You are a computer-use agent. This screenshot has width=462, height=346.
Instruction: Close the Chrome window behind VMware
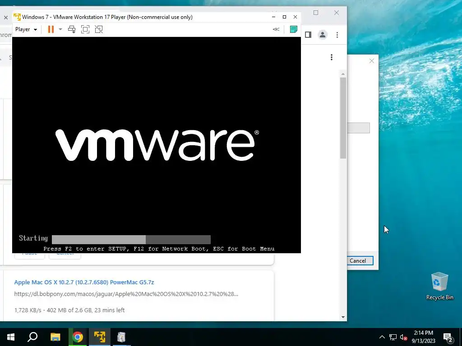point(337,13)
